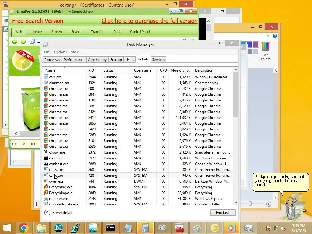Open the Start menu Windows logo
The width and height of the screenshot is (312, 234).
pos(7,228)
